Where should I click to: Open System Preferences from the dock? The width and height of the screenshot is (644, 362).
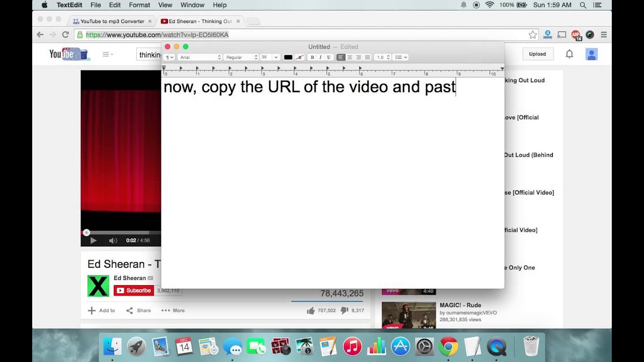click(425, 346)
